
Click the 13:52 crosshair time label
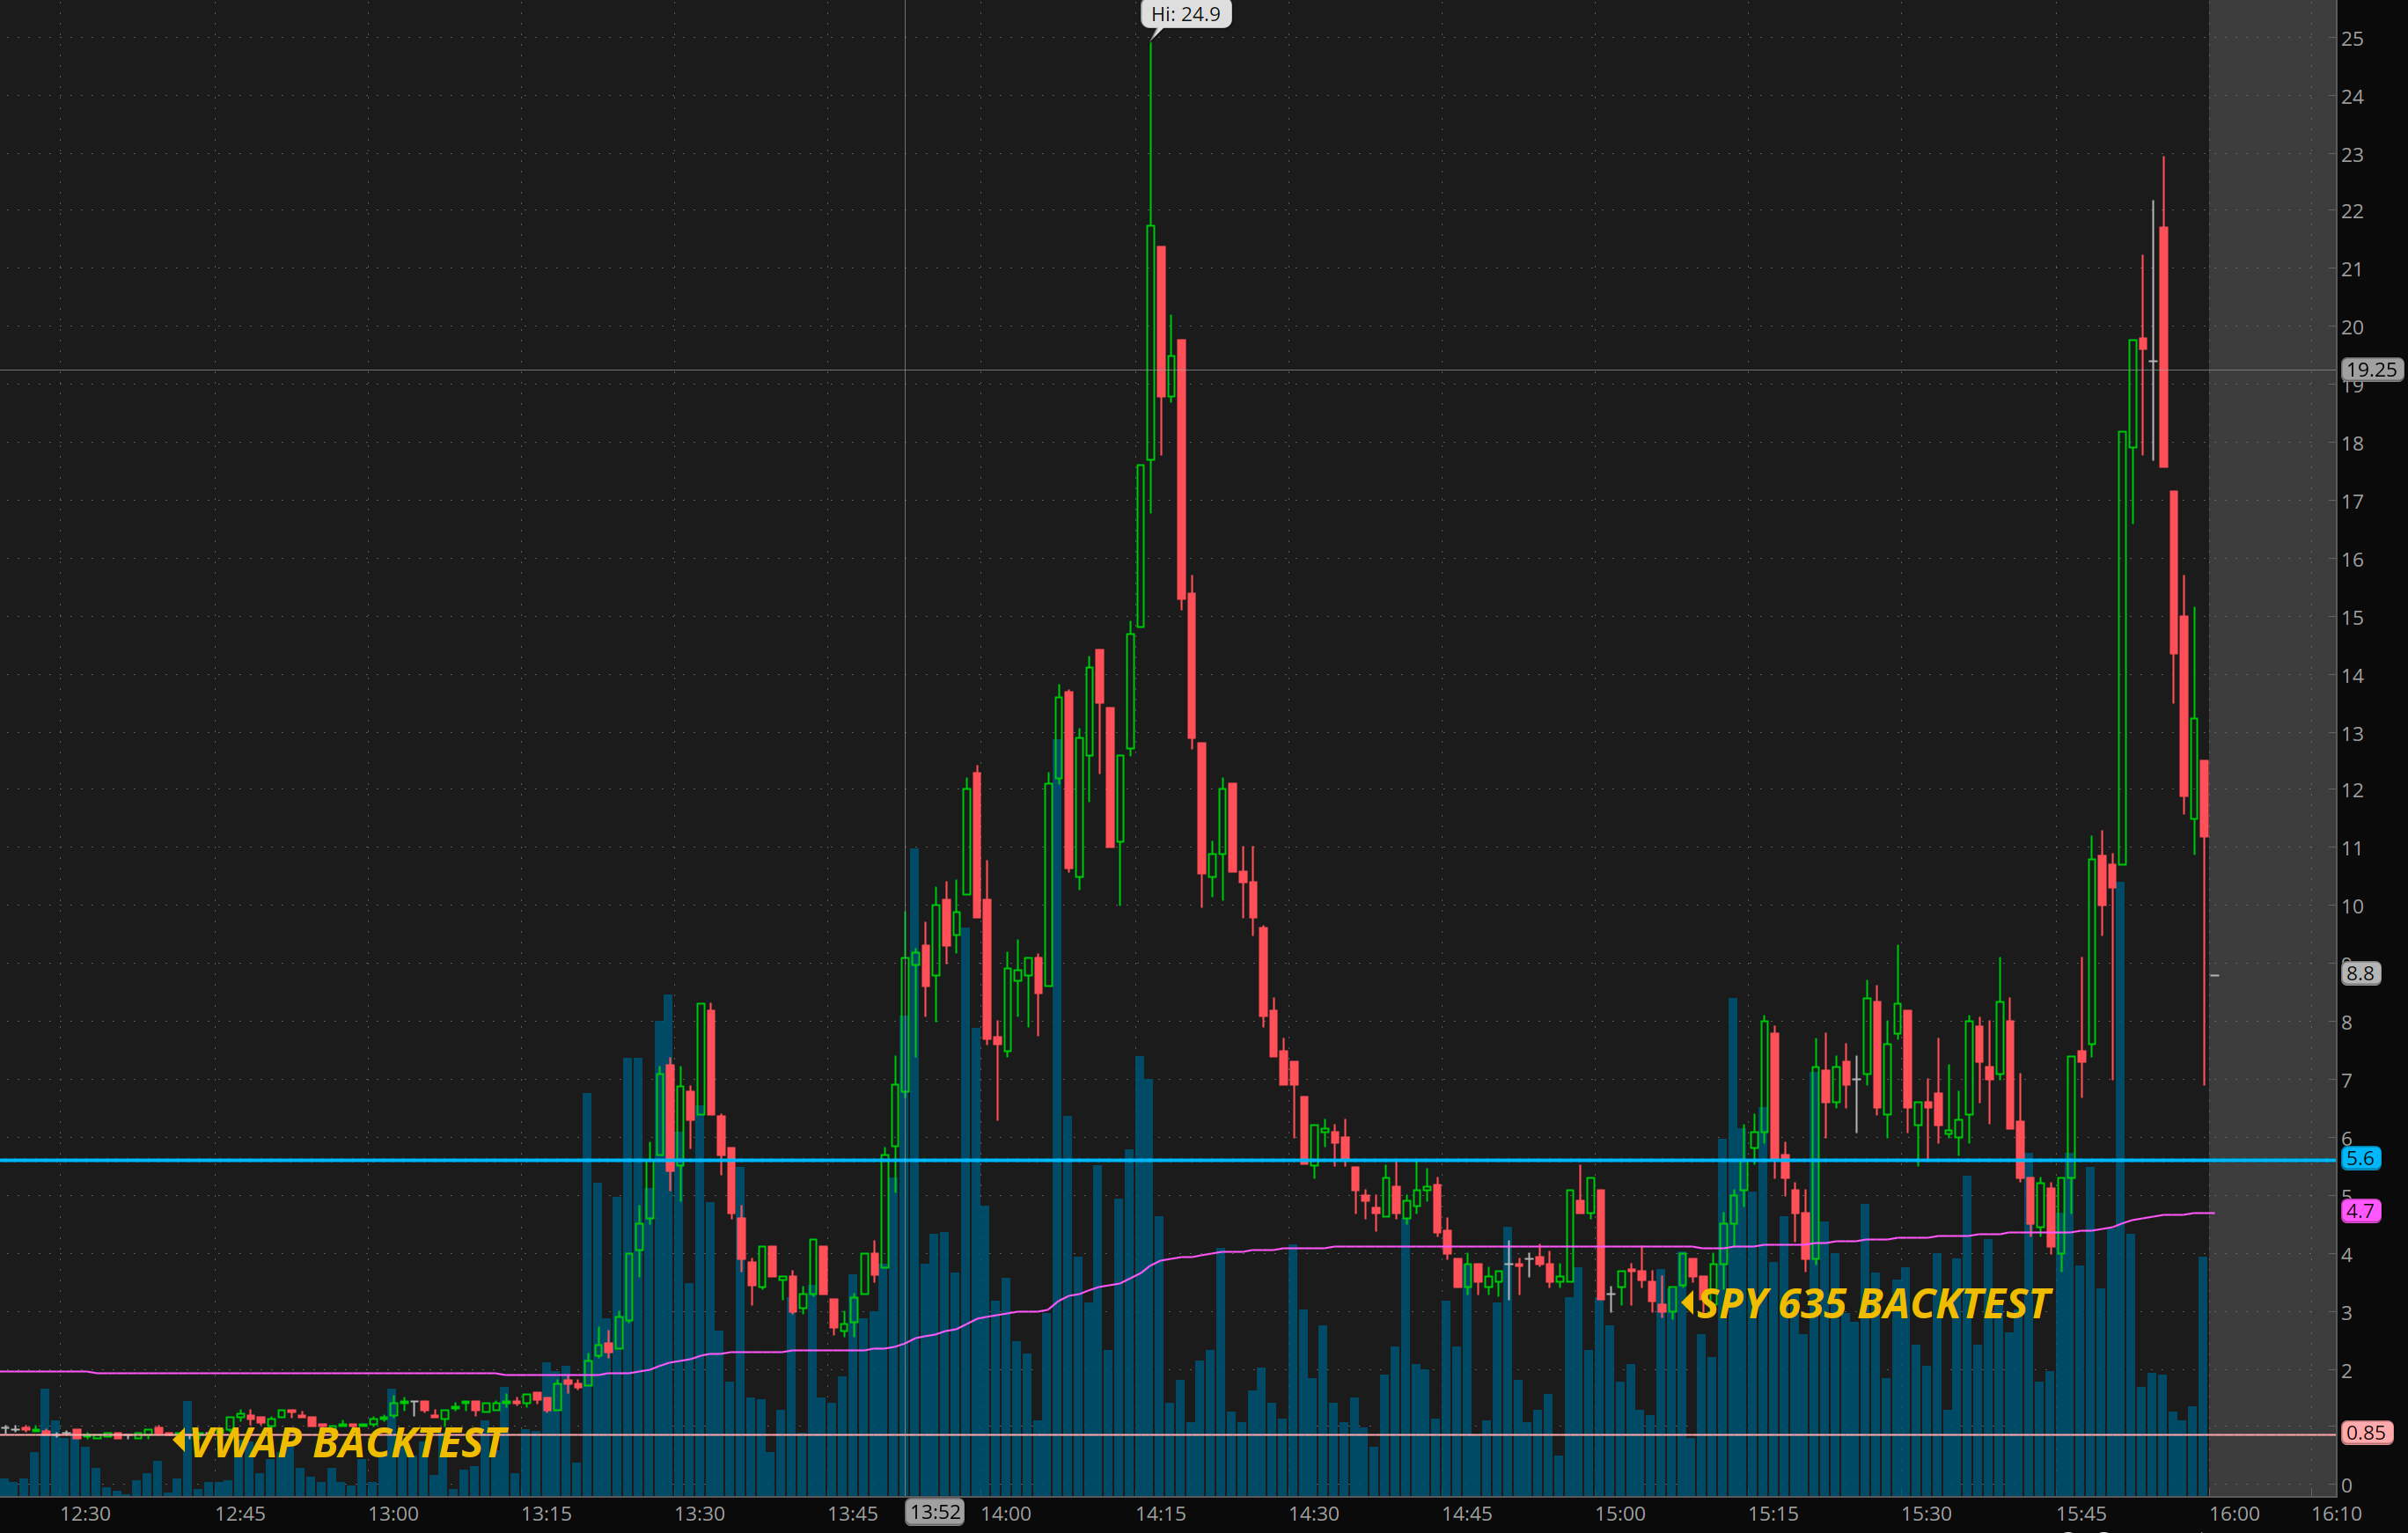point(935,1512)
